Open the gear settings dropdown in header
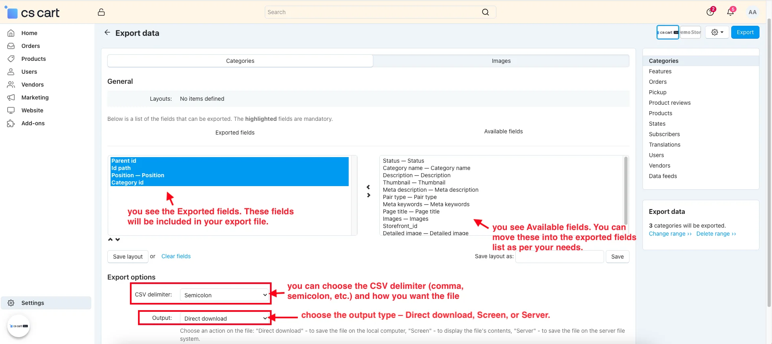The height and width of the screenshot is (344, 772). point(717,32)
